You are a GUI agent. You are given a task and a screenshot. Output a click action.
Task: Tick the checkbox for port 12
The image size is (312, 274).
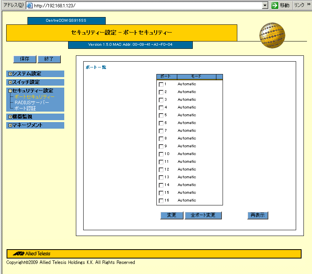161,170
